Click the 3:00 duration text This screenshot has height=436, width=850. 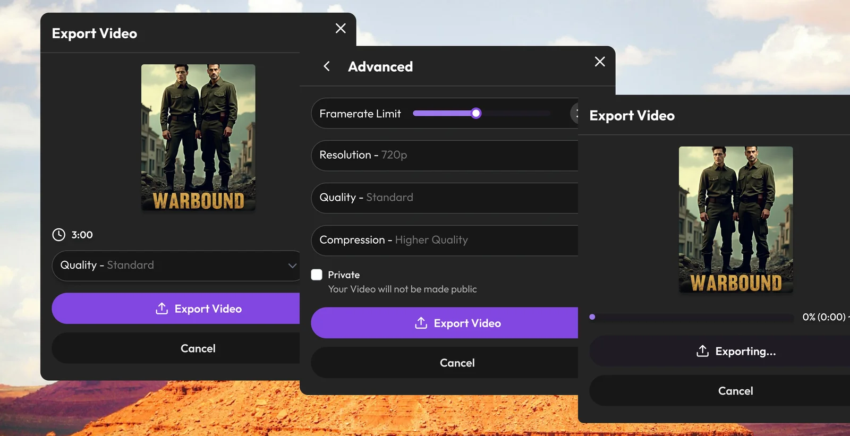pos(82,235)
